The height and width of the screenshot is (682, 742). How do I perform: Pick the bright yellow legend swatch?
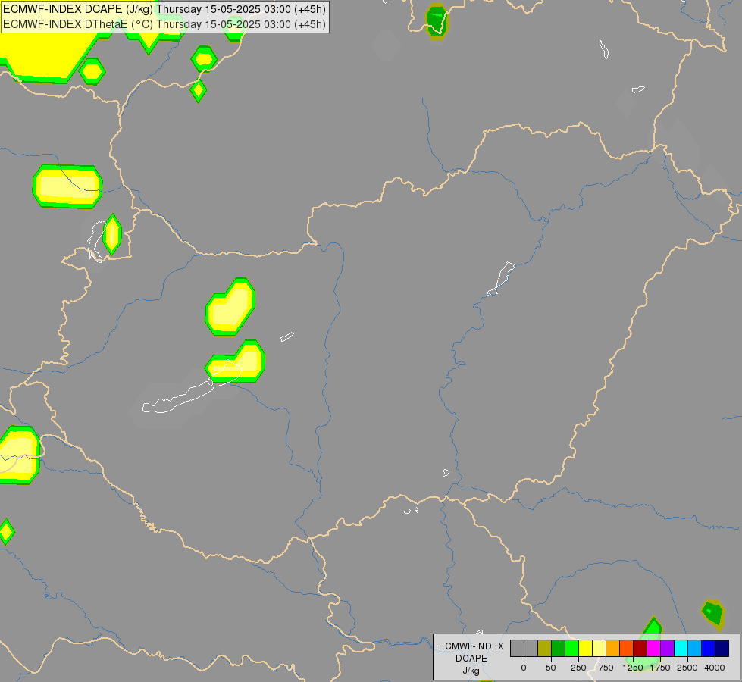(586, 649)
